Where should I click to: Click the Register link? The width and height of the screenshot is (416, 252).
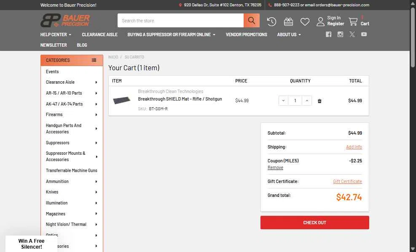335,24
